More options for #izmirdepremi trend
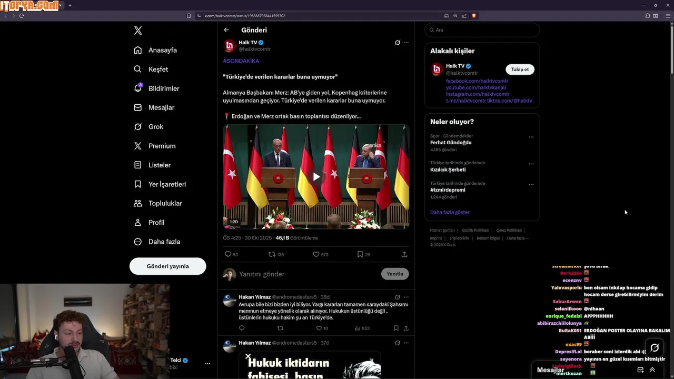 tap(531, 184)
